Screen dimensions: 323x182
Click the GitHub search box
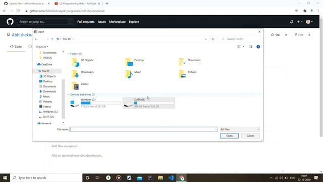45,22
